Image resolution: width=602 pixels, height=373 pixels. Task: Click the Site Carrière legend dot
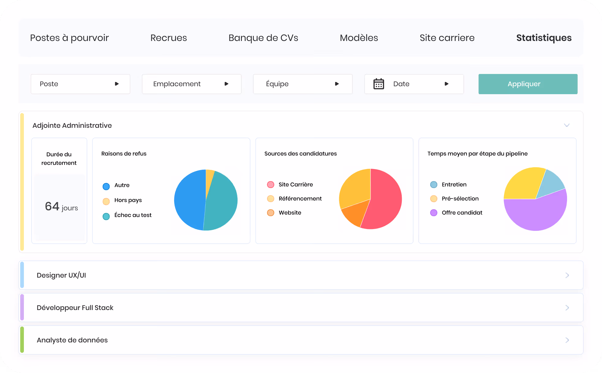(x=271, y=184)
